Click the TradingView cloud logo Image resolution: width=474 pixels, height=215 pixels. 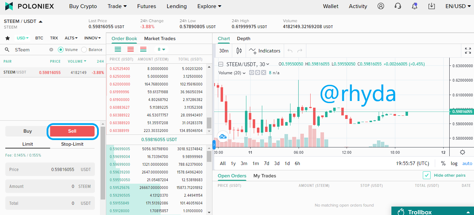223,137
